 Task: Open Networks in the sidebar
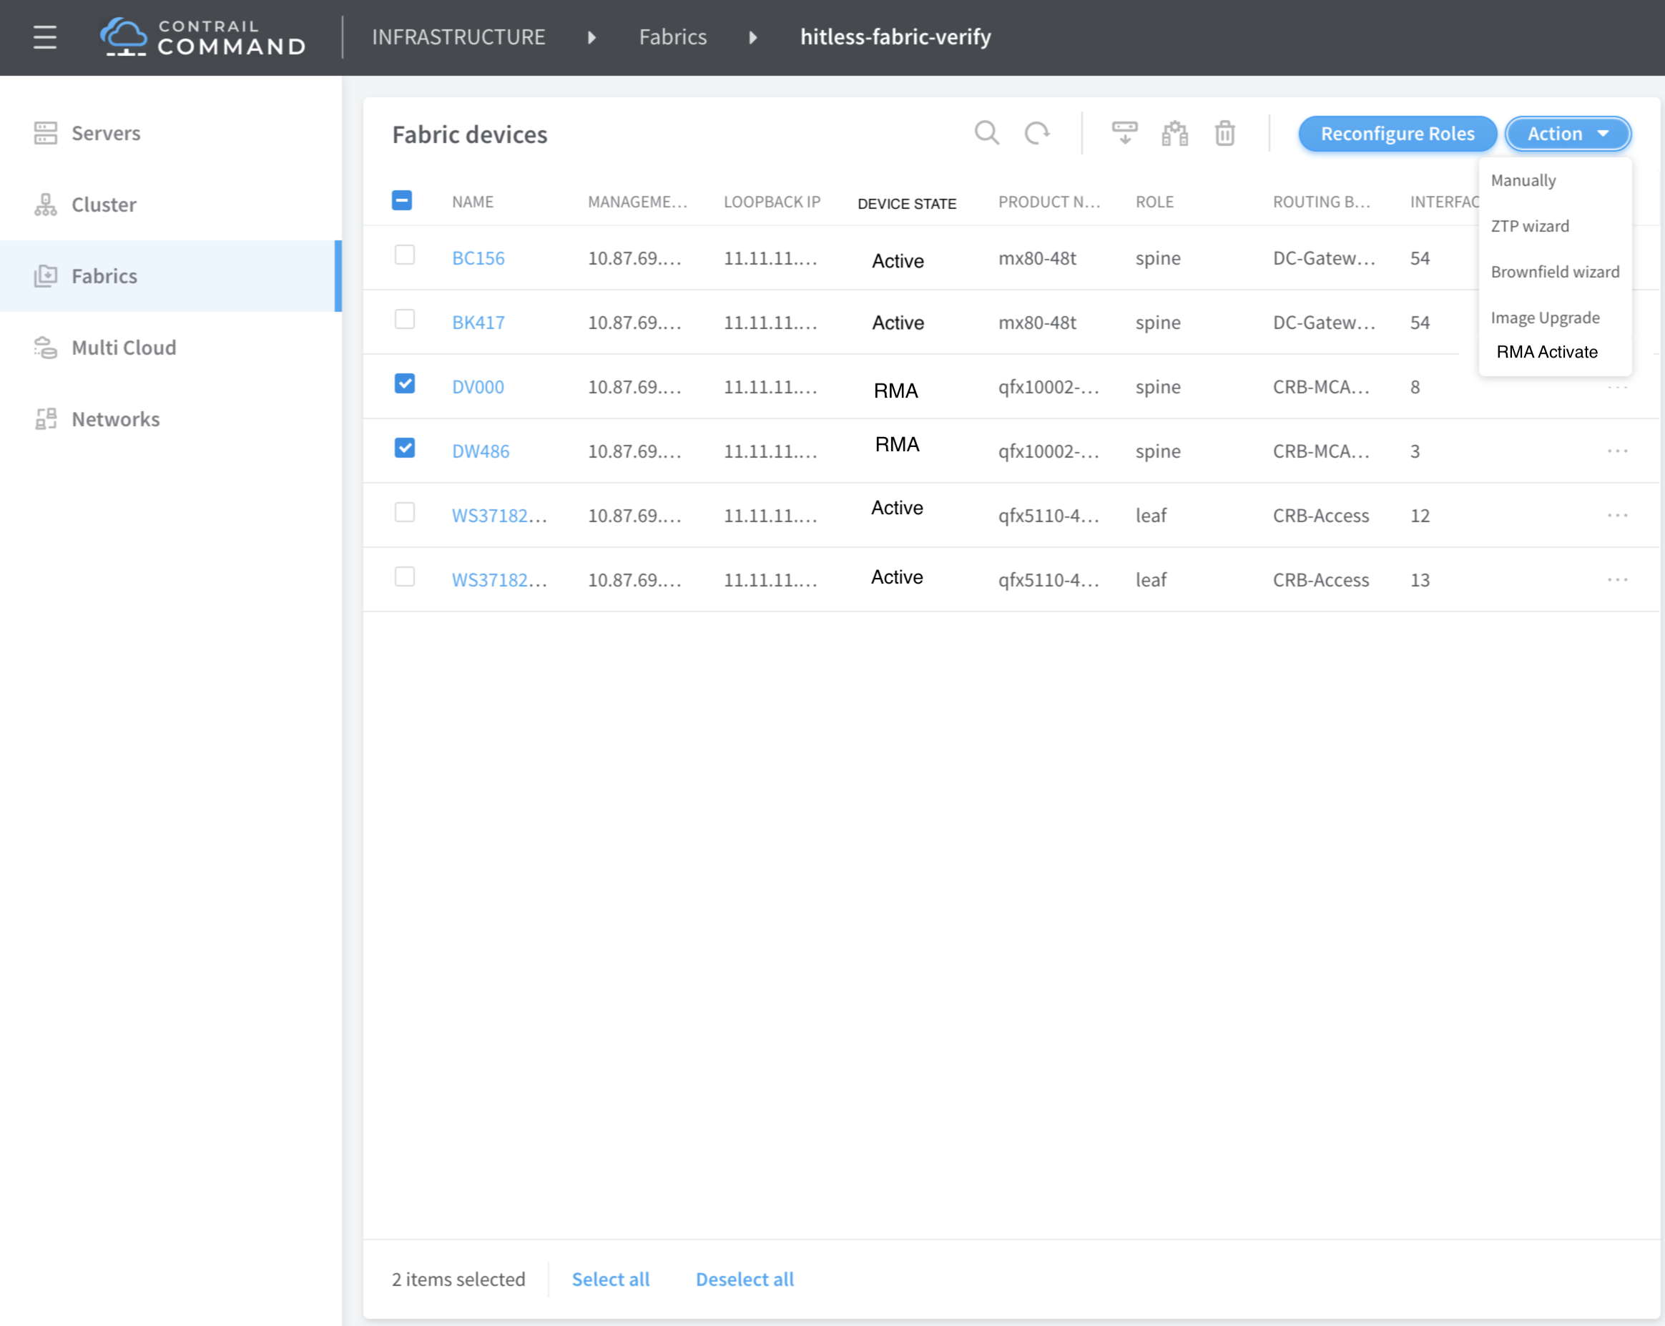pyautogui.click(x=171, y=419)
